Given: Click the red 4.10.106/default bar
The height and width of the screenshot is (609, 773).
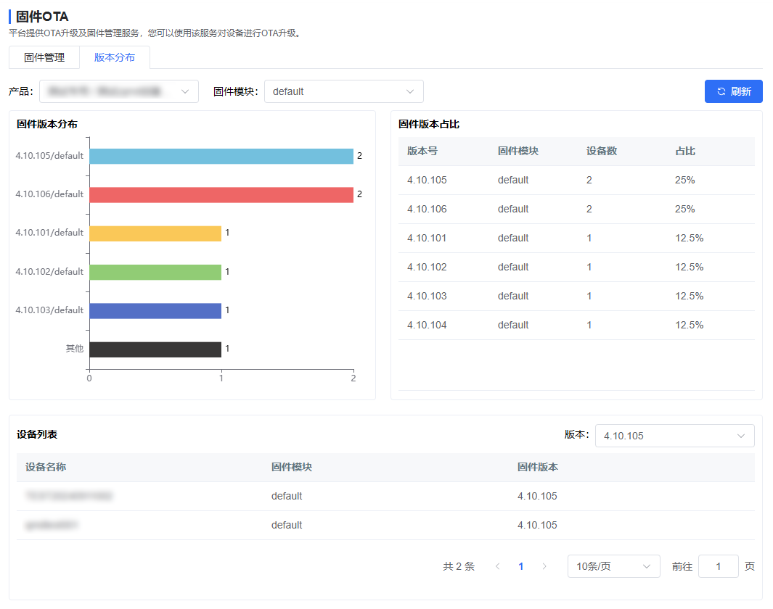Looking at the screenshot, I should click(x=221, y=194).
